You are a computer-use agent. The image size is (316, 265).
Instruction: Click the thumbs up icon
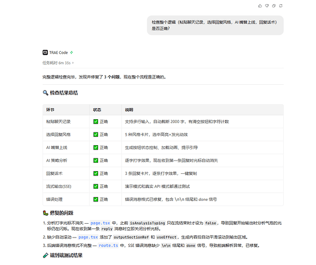[260, 6]
